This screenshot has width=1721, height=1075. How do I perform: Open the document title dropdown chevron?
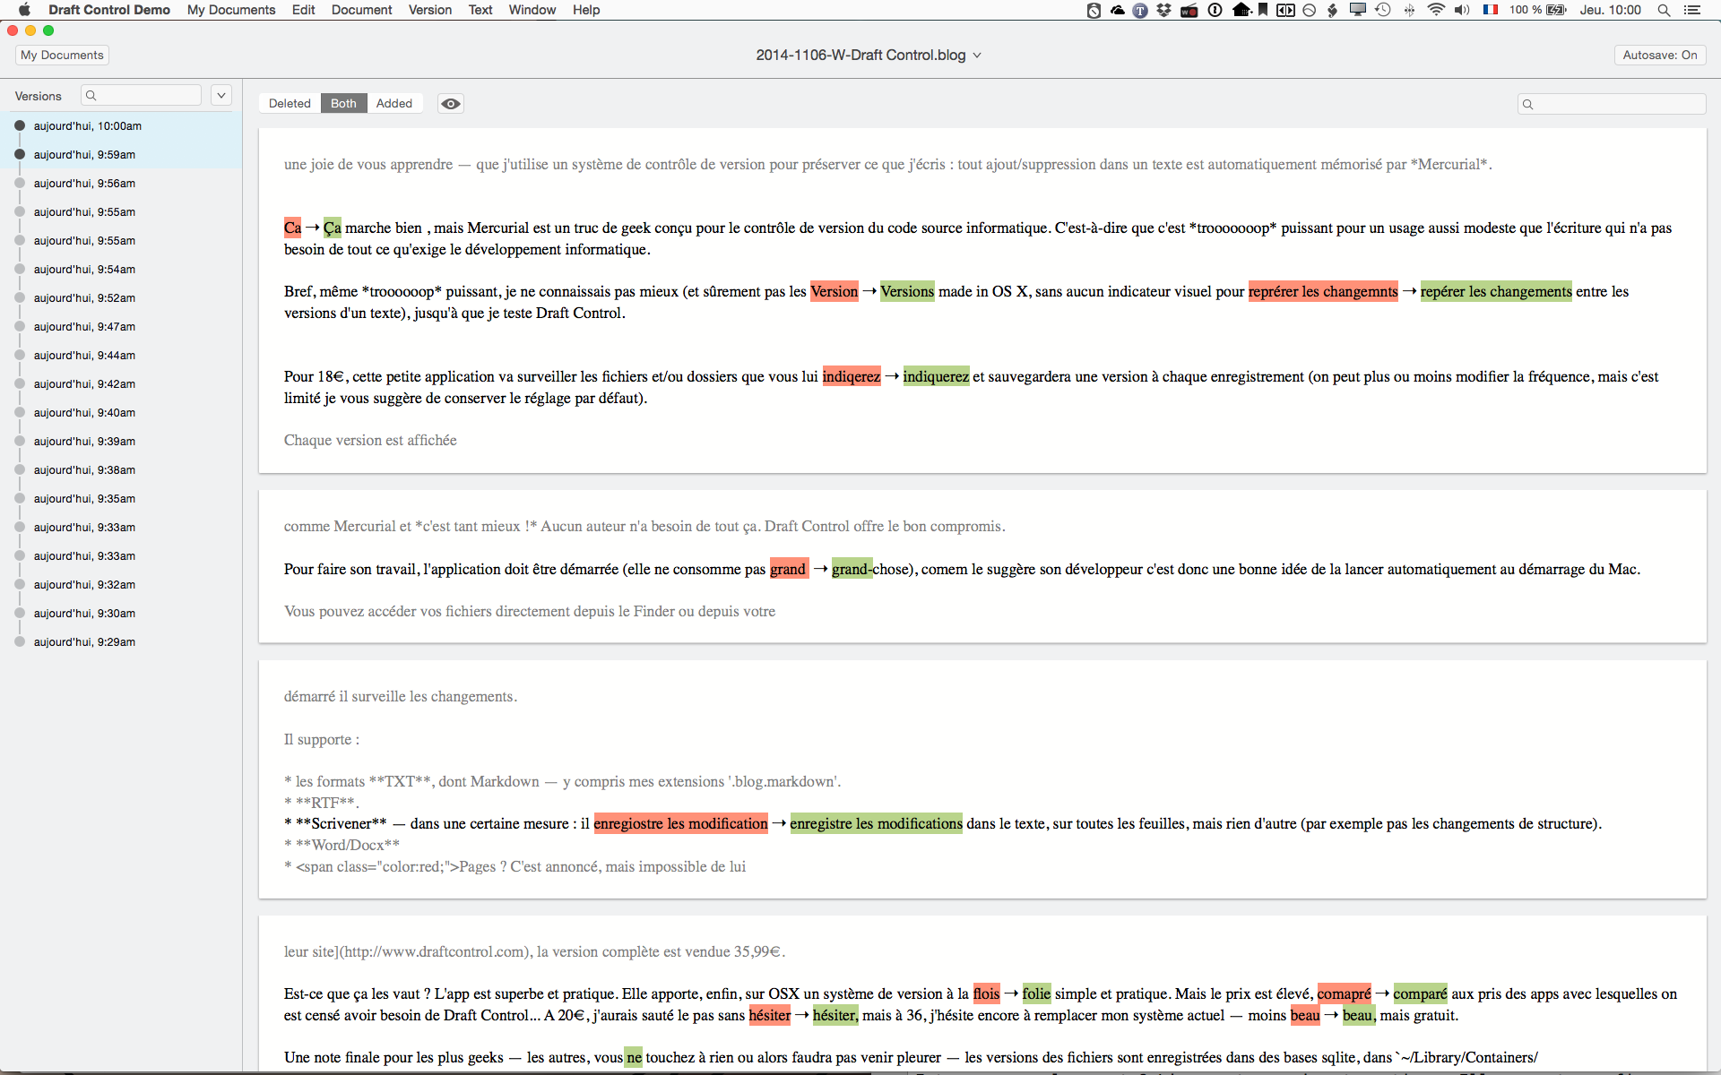(976, 55)
